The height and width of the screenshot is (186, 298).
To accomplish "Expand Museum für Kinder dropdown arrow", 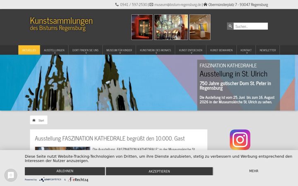I will pyautogui.click(x=120, y=53).
